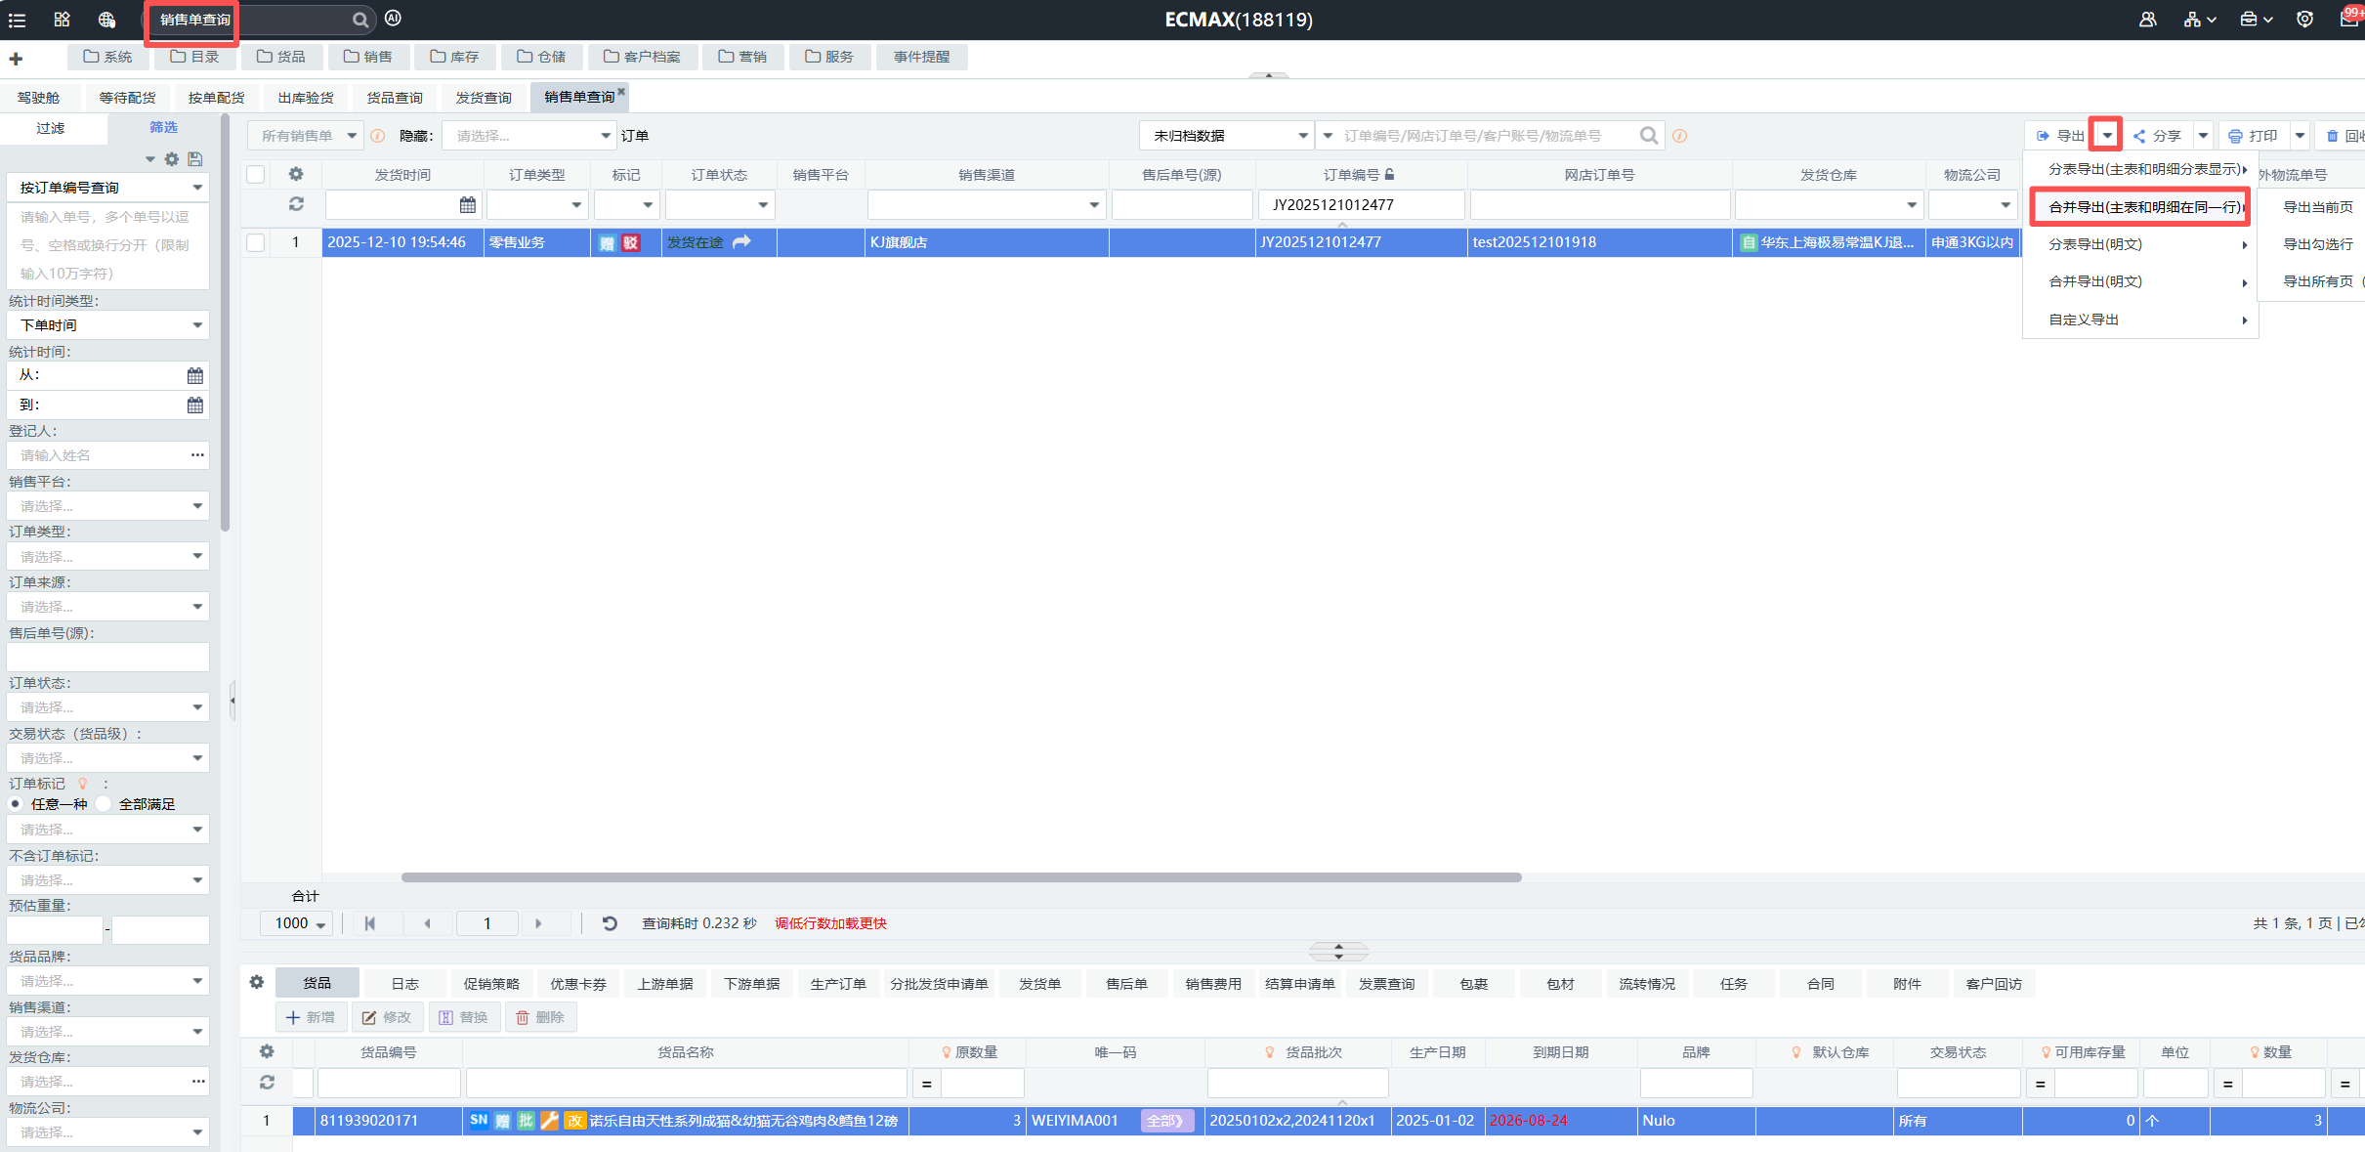Click the 分享 button
The image size is (2365, 1152).
click(x=2159, y=136)
